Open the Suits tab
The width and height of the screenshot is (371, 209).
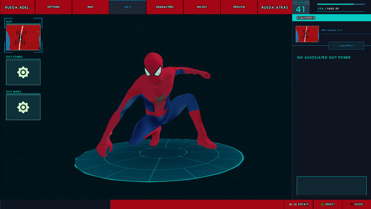[x=128, y=7]
